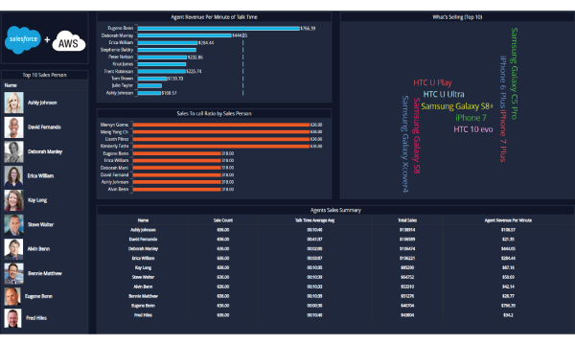Click the Name header in Top 10 list
The height and width of the screenshot is (345, 575).
tap(11, 85)
